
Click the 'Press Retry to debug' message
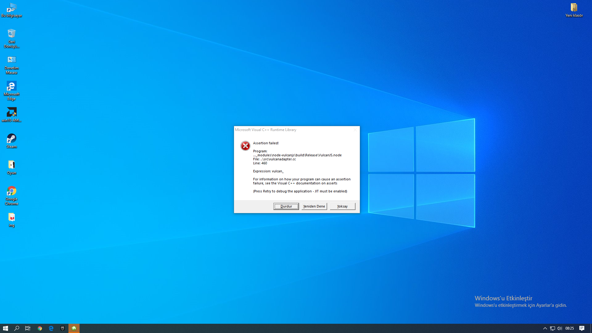[300, 191]
